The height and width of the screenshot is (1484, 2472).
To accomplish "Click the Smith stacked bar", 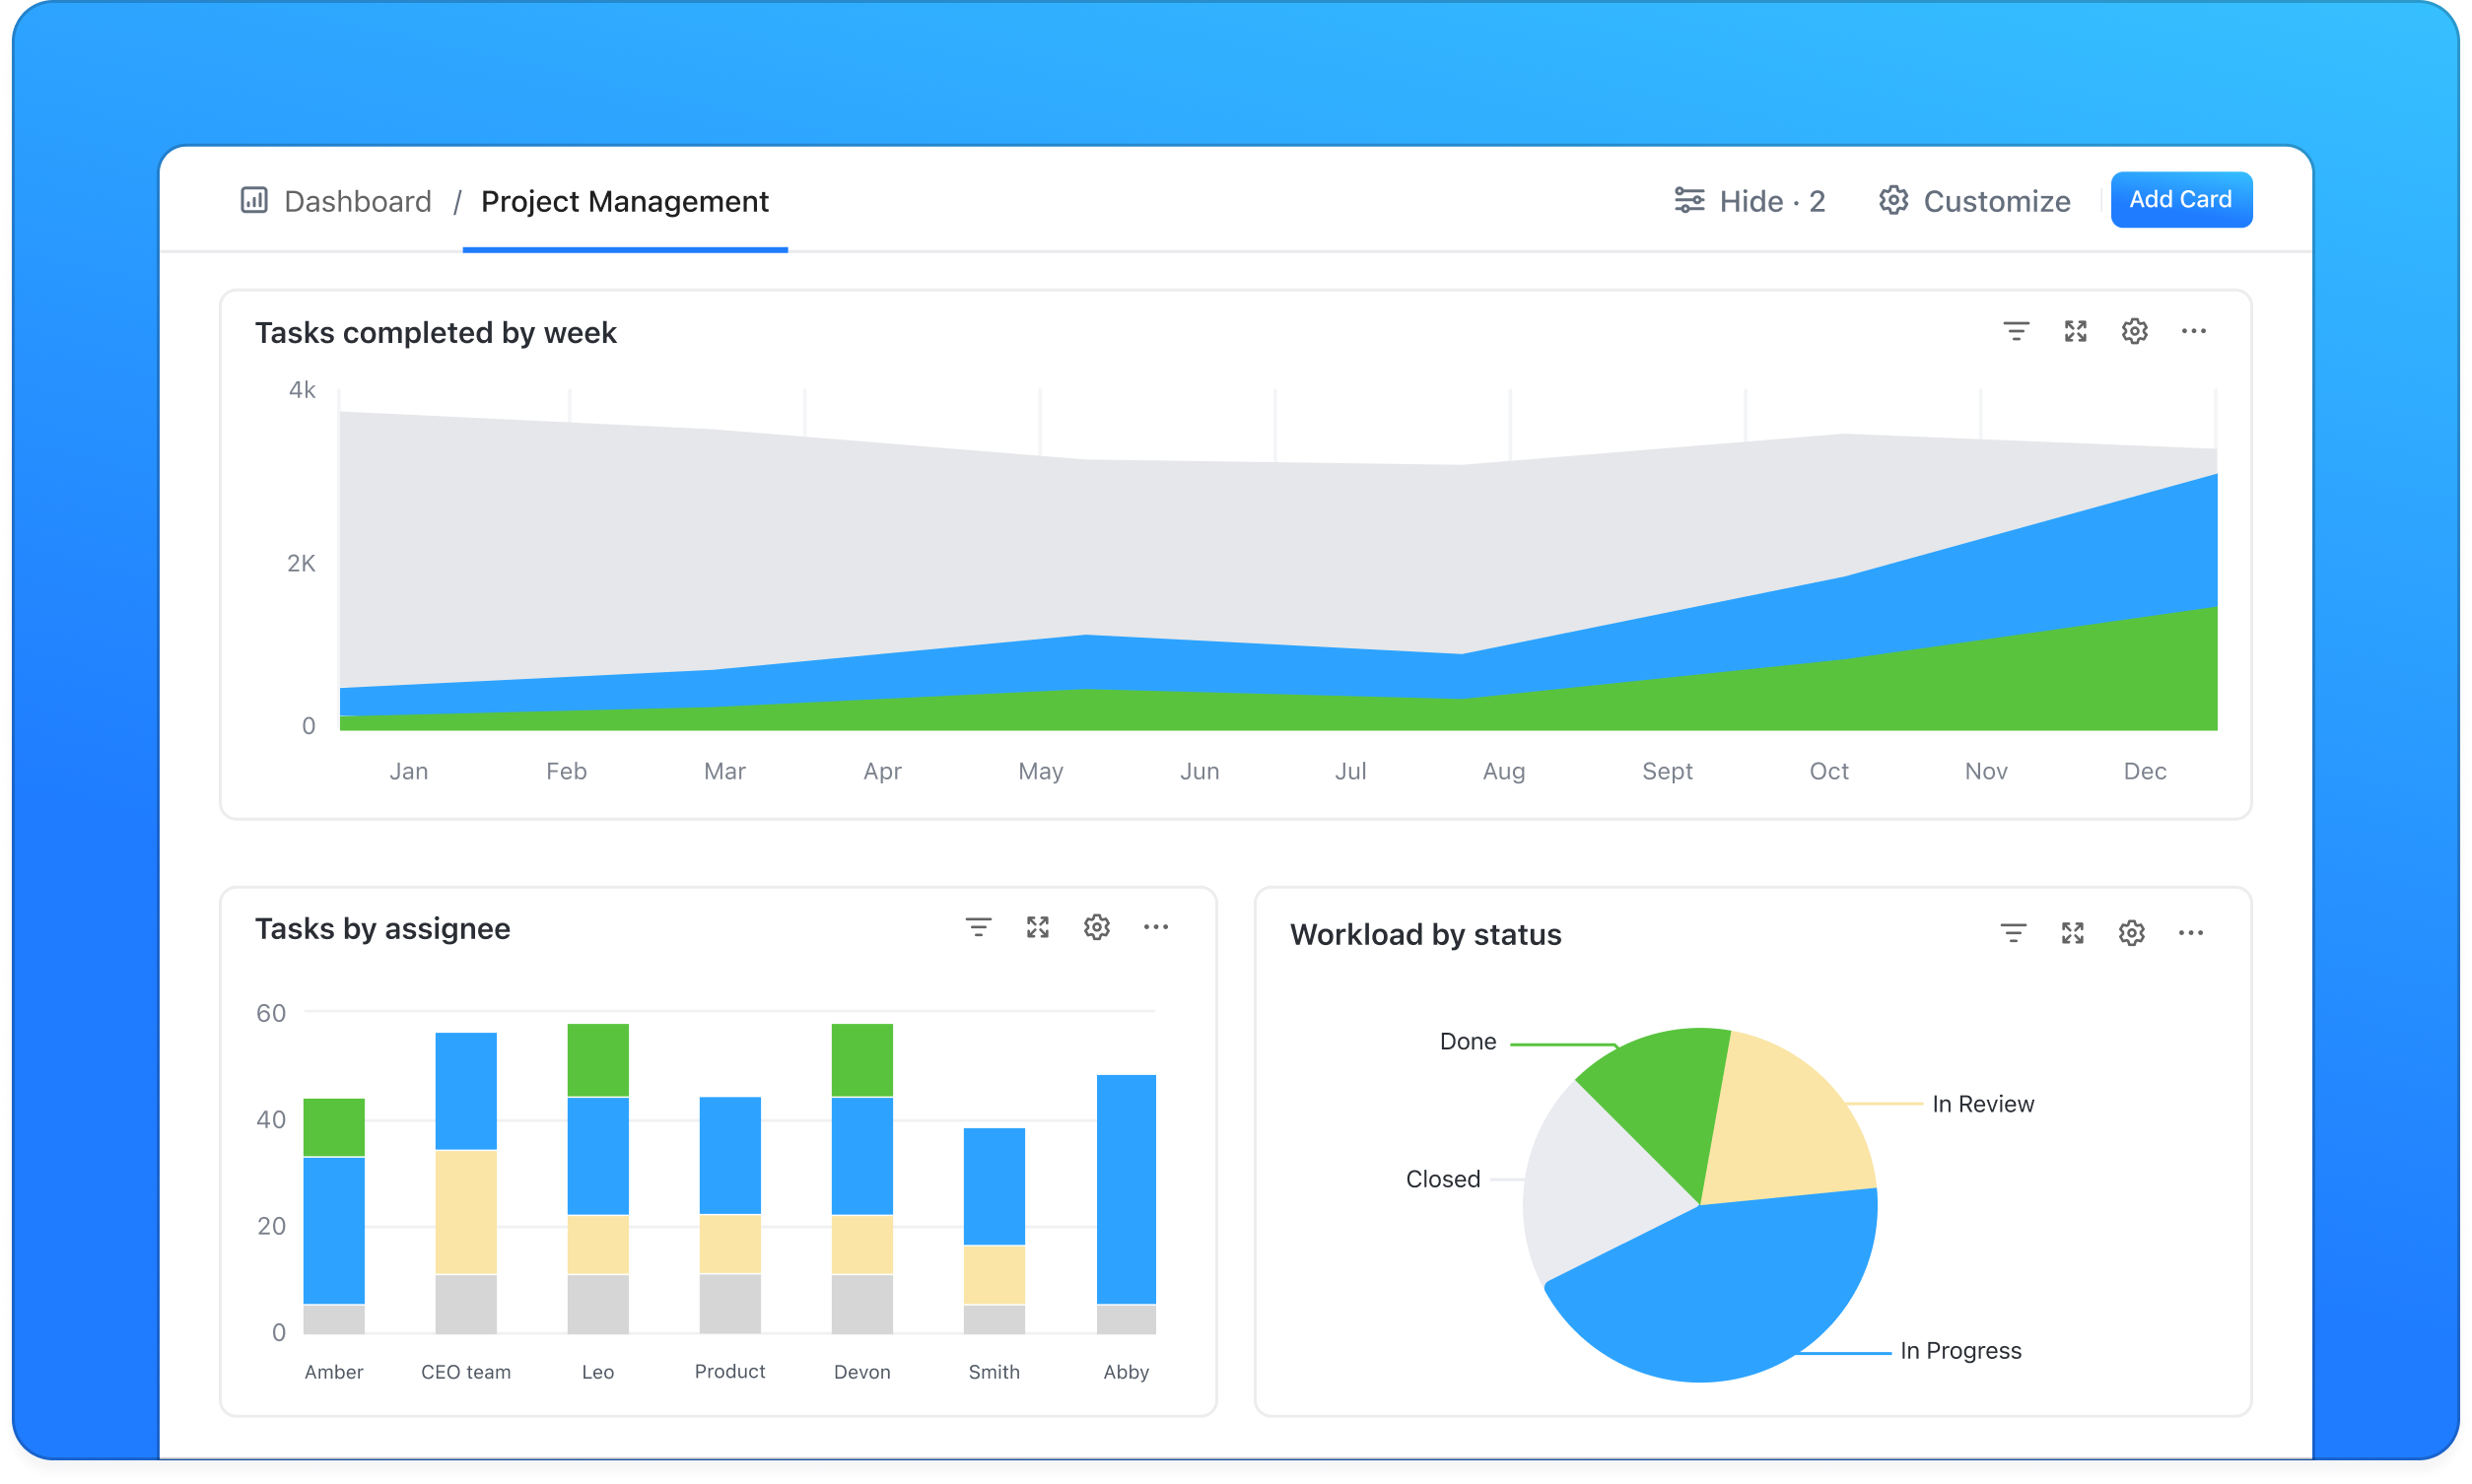I will pyautogui.click(x=993, y=1231).
